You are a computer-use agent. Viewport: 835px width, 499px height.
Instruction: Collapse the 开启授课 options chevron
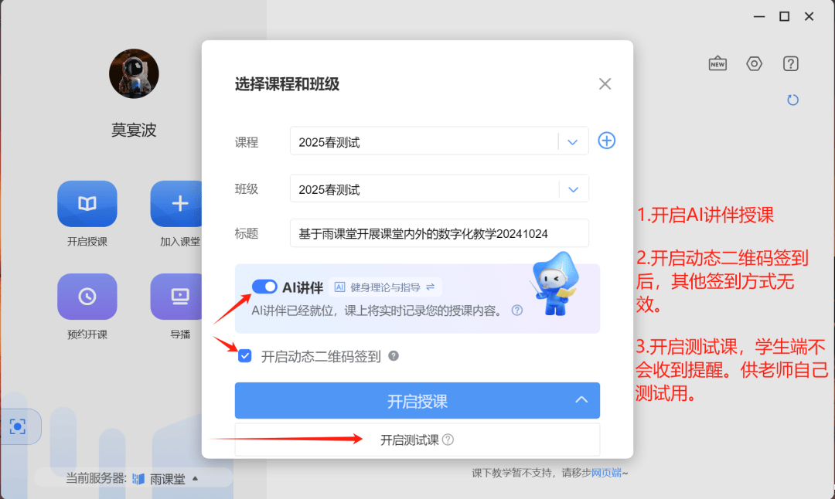581,400
